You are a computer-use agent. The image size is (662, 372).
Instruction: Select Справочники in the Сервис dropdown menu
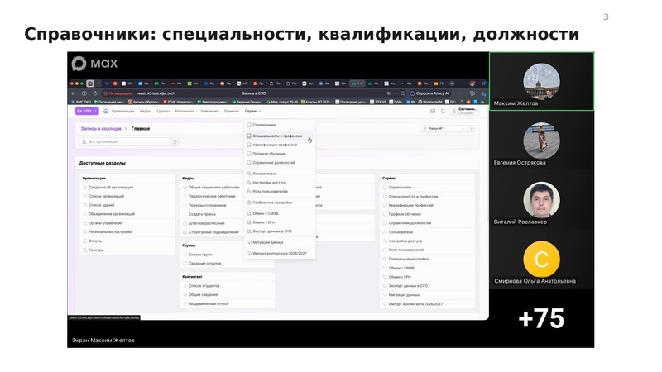point(280,125)
